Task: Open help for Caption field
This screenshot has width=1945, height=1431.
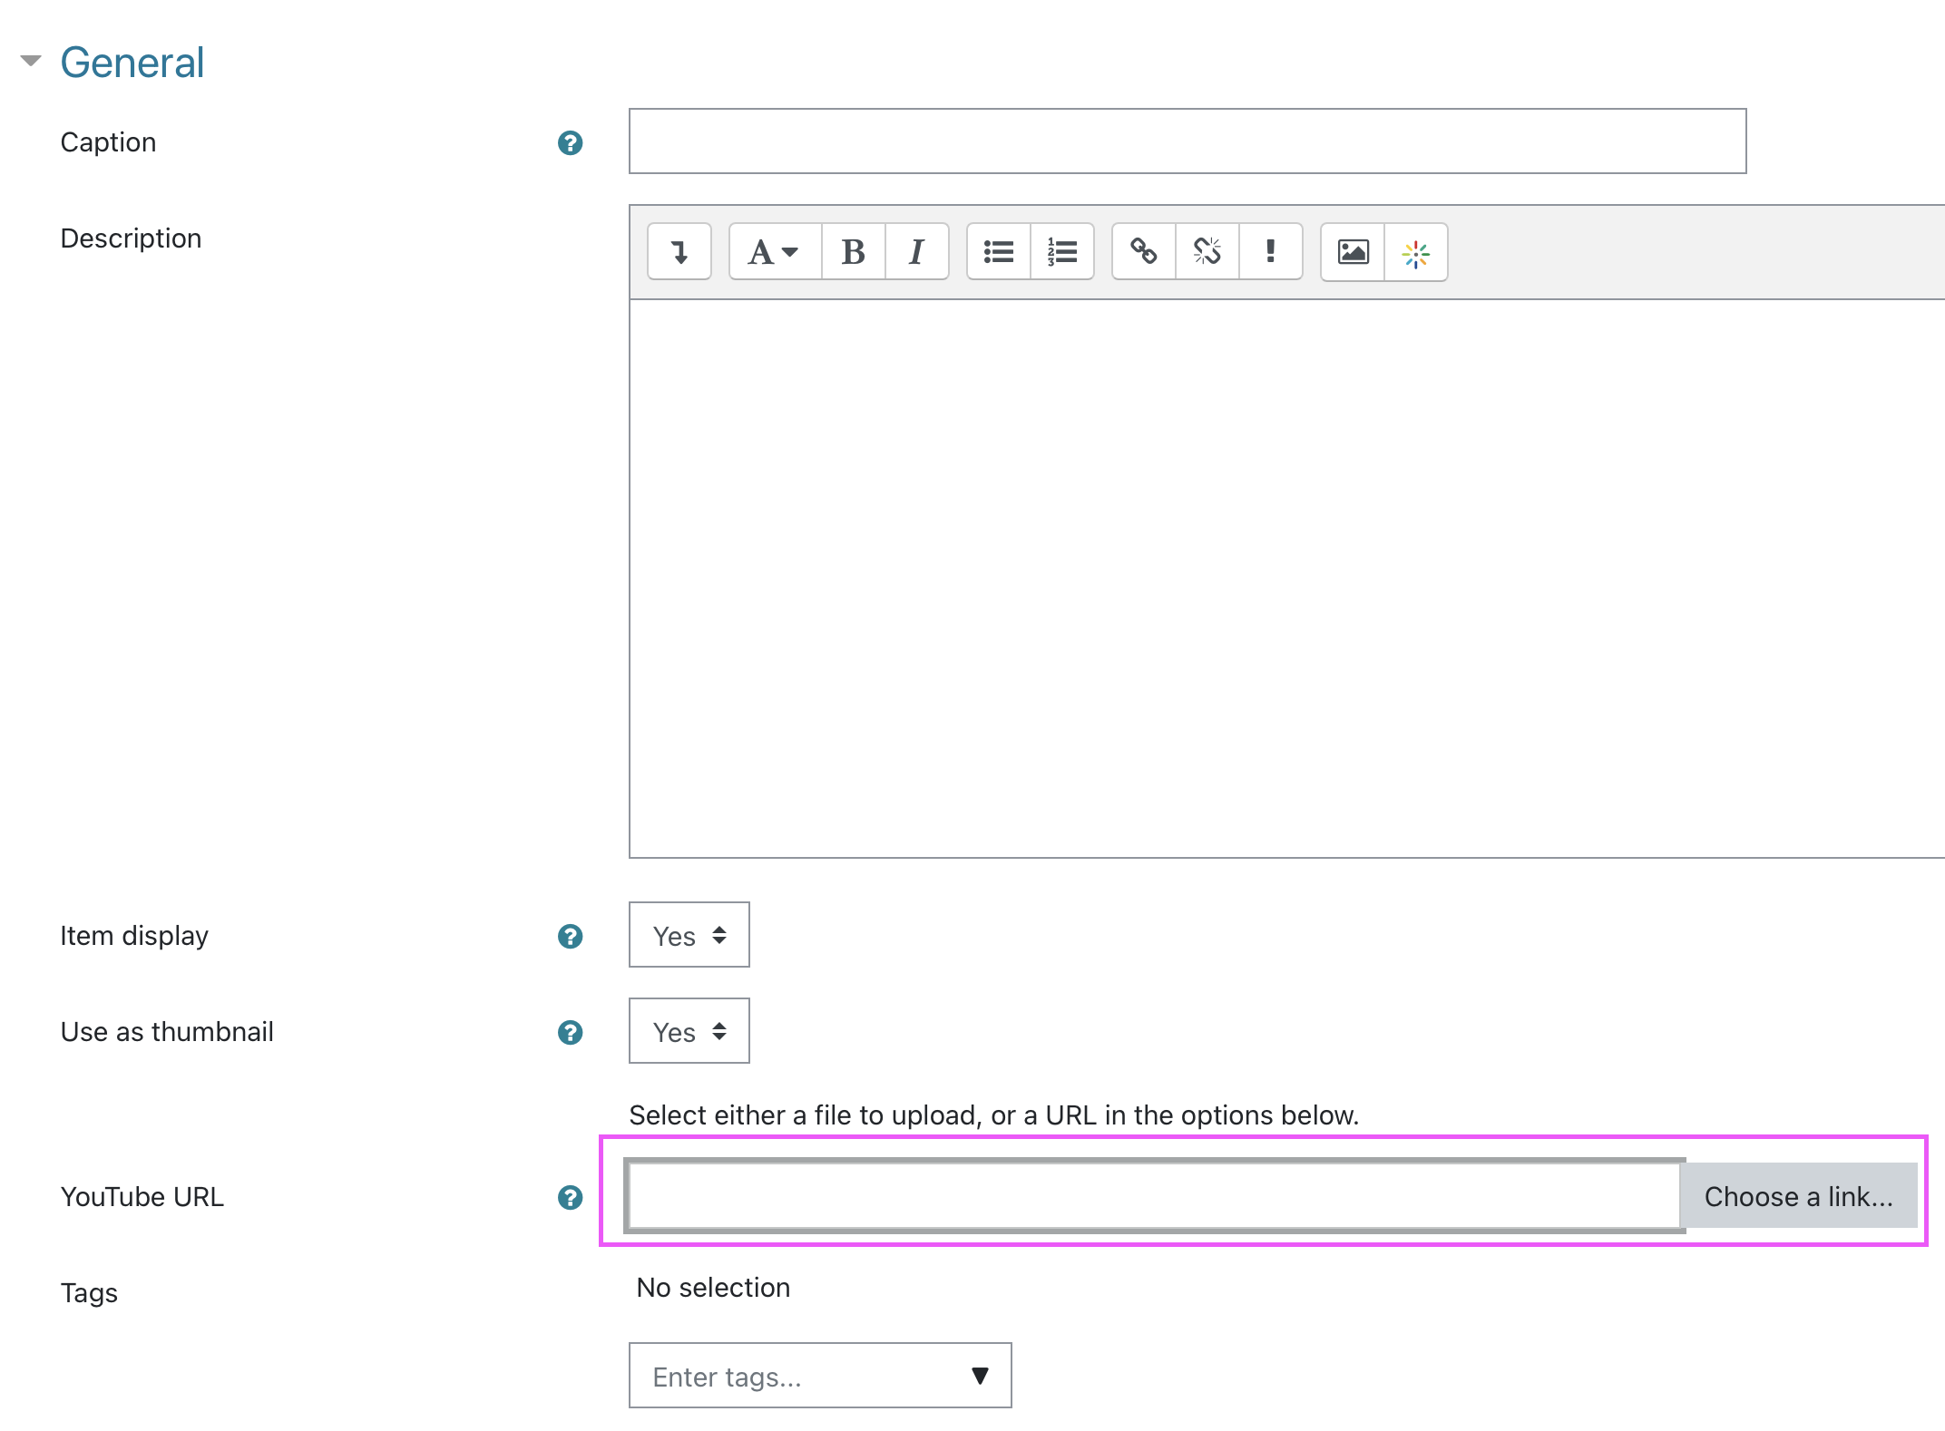Action: click(x=570, y=142)
